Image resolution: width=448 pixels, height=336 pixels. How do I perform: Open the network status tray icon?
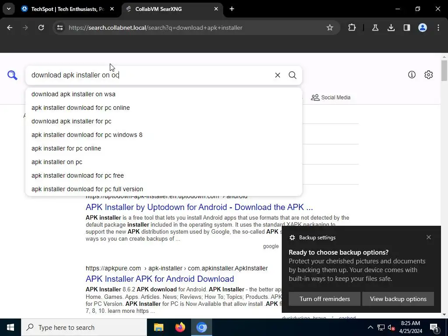(381, 327)
